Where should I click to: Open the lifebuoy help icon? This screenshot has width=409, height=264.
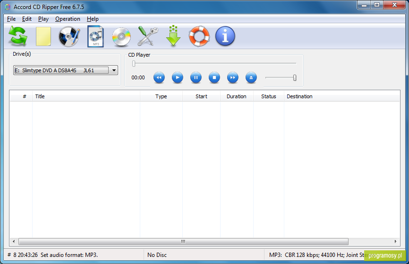click(x=199, y=36)
